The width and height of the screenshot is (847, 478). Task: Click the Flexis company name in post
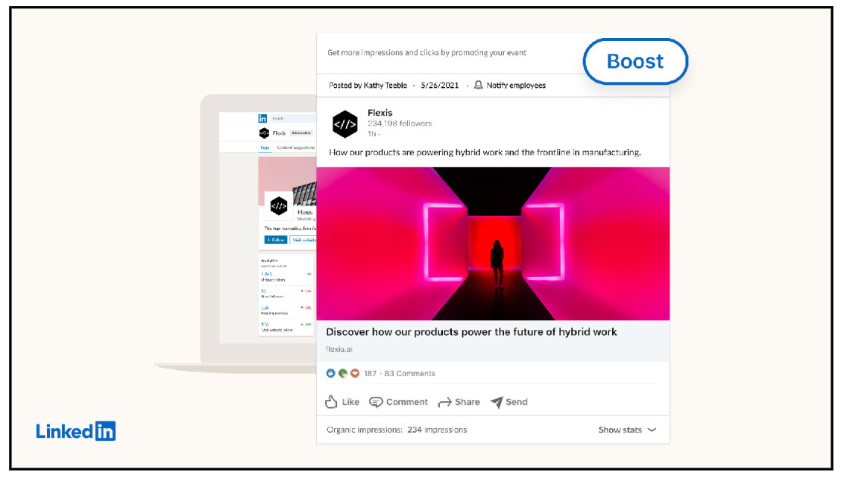(x=380, y=113)
